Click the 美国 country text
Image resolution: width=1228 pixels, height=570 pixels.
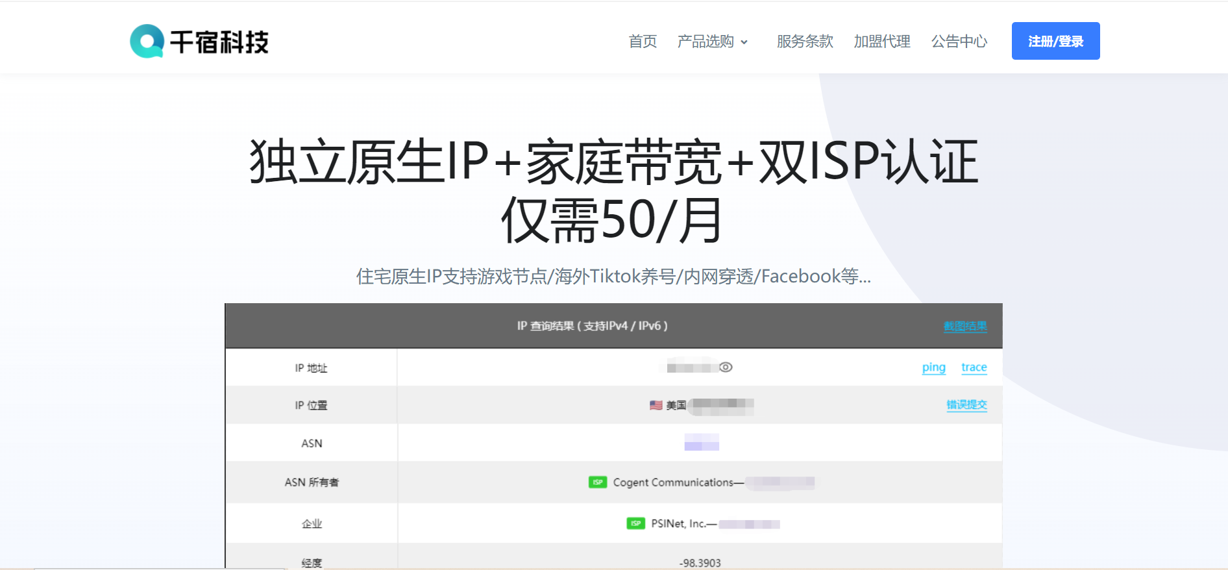click(x=676, y=405)
